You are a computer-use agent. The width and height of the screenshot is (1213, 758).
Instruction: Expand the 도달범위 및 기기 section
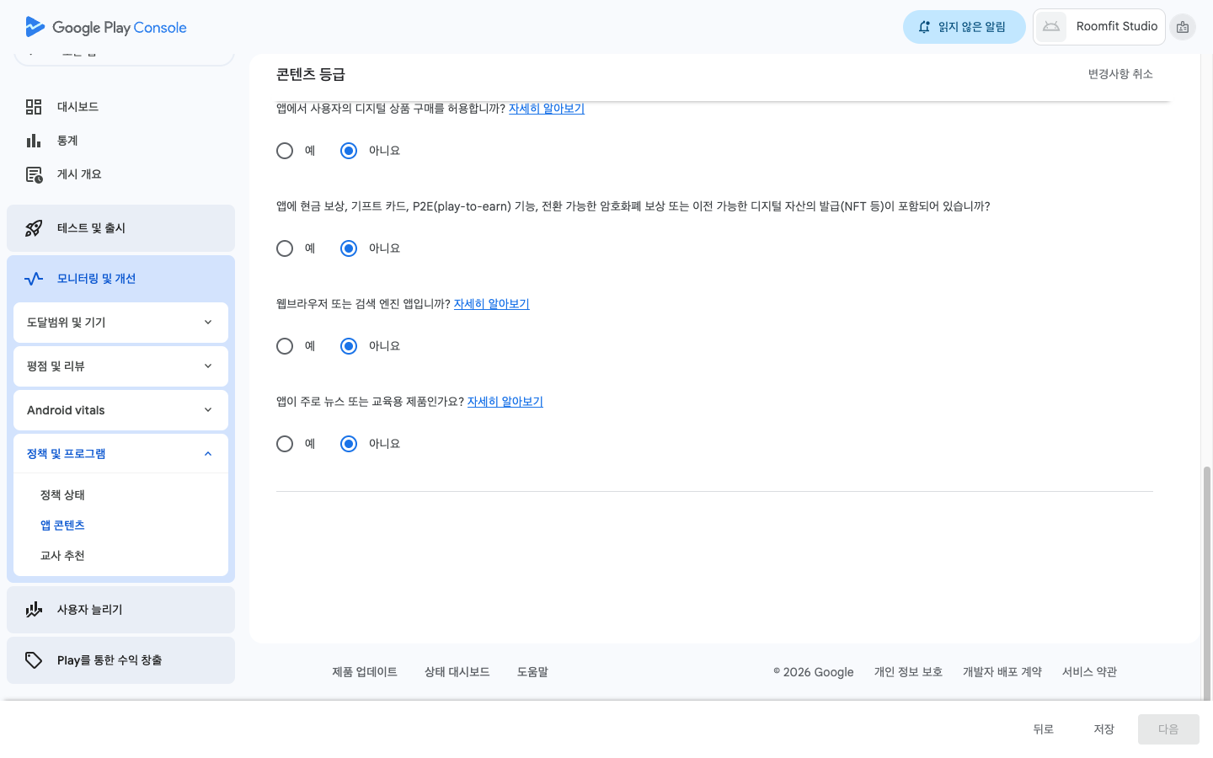(x=120, y=323)
